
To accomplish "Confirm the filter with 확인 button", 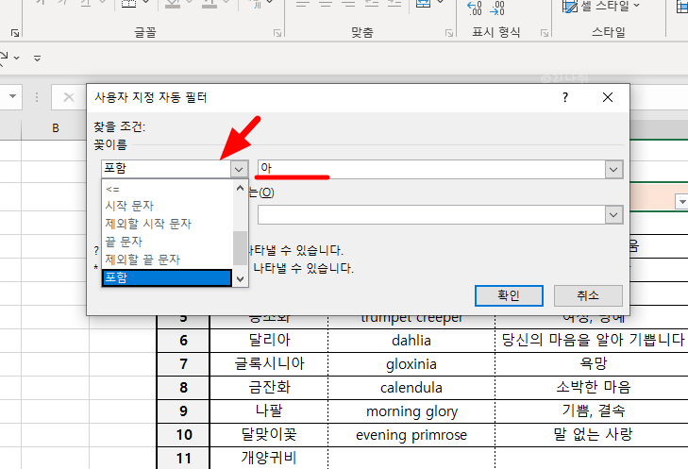I will coord(509,295).
